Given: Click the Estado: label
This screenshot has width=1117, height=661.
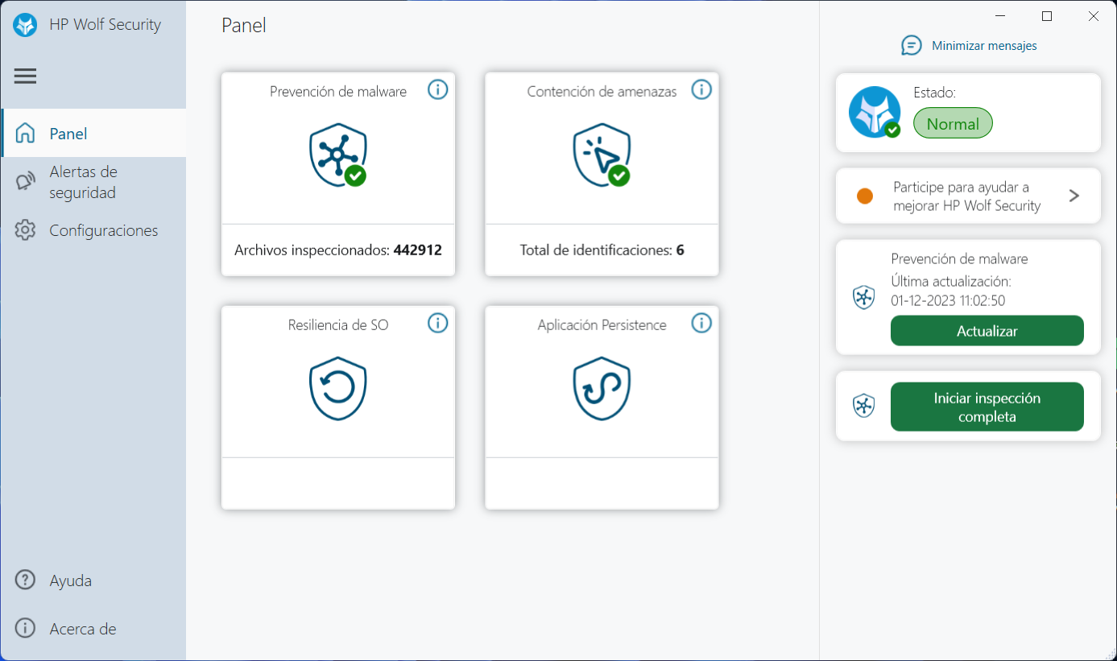Looking at the screenshot, I should [x=934, y=93].
